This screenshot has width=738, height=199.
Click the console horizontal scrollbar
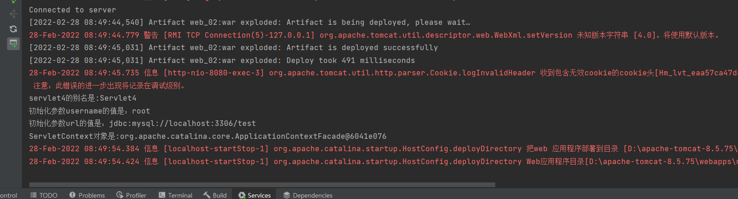262,185
